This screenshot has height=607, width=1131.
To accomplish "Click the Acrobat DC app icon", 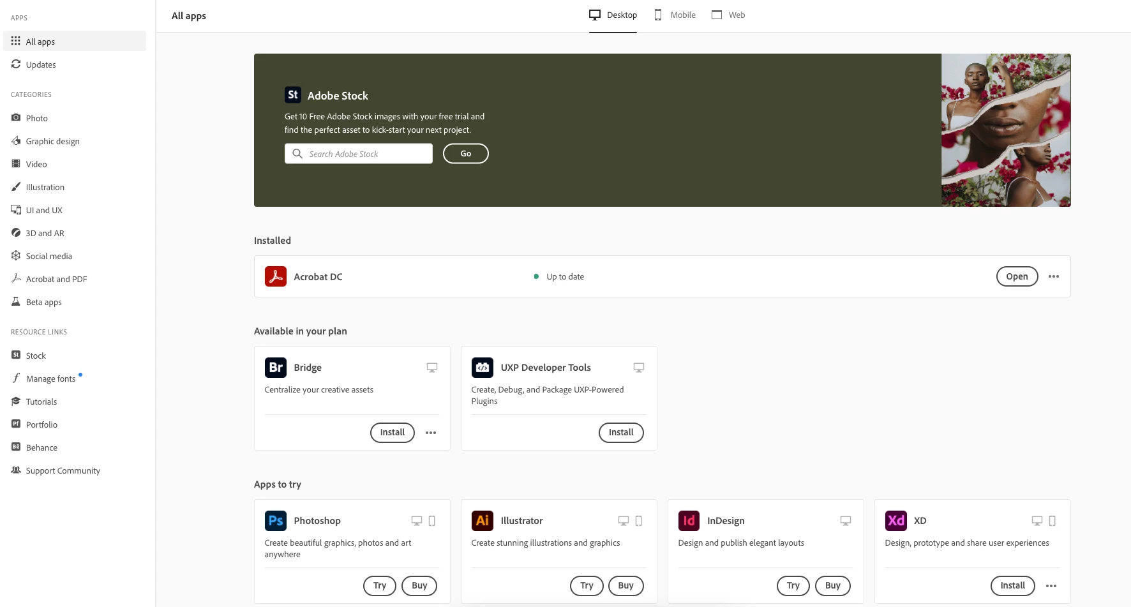I will point(276,276).
